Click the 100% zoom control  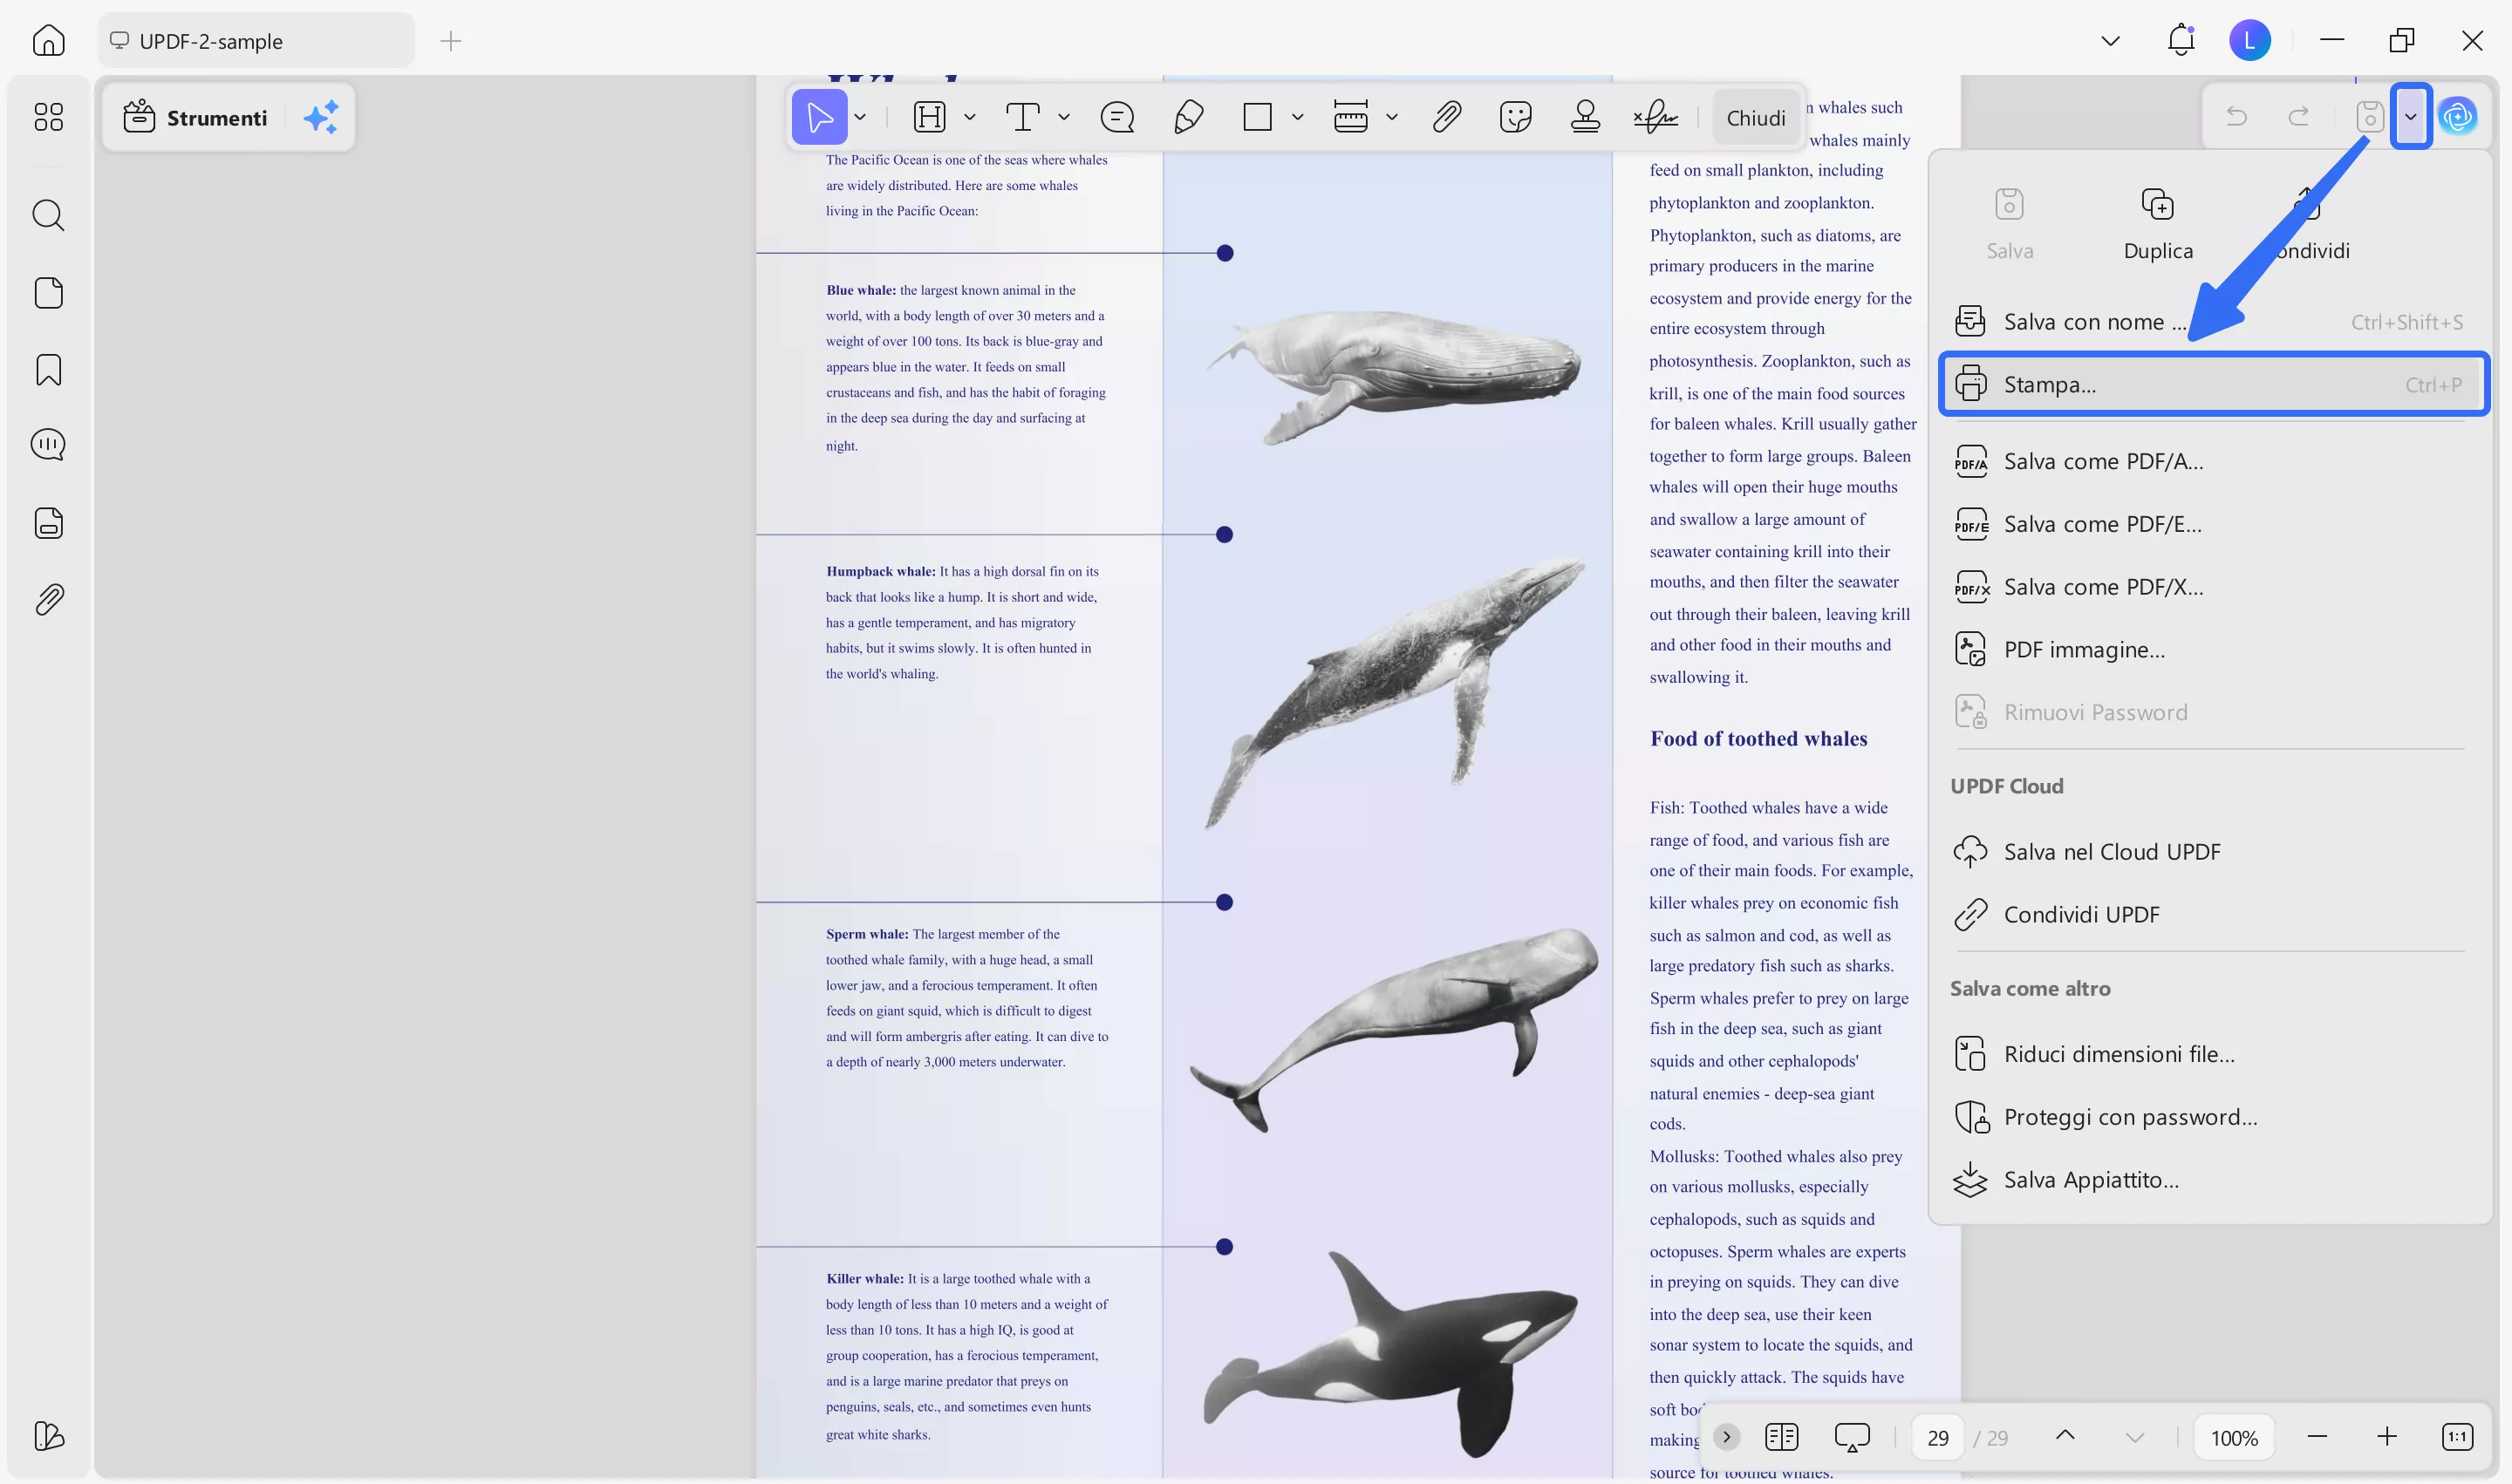coord(2234,1437)
